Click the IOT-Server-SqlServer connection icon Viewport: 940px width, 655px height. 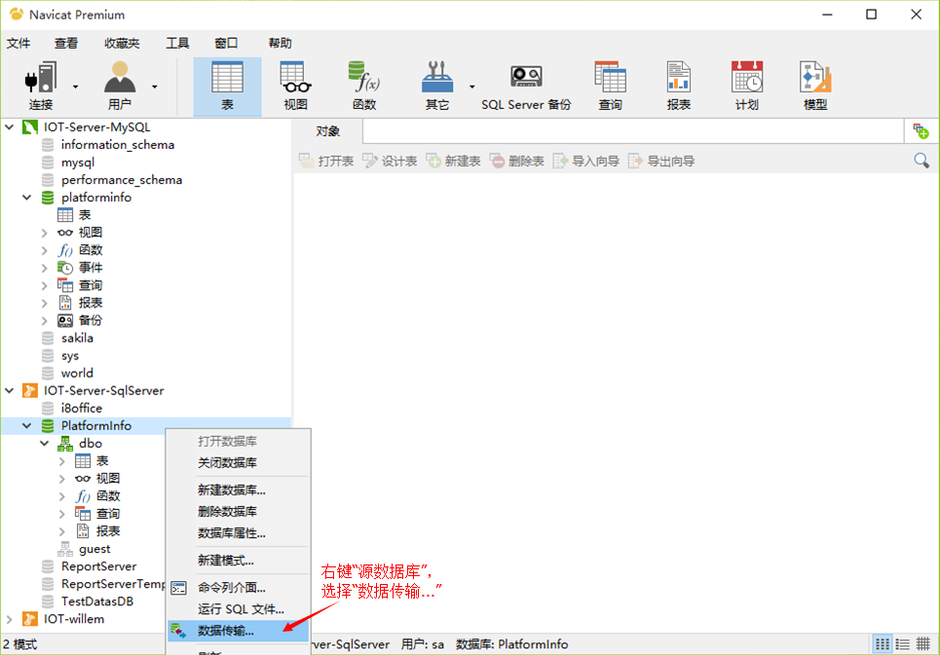[x=30, y=390]
